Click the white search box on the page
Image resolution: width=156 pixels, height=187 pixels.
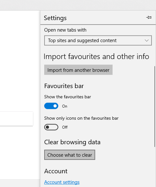(x=17, y=119)
